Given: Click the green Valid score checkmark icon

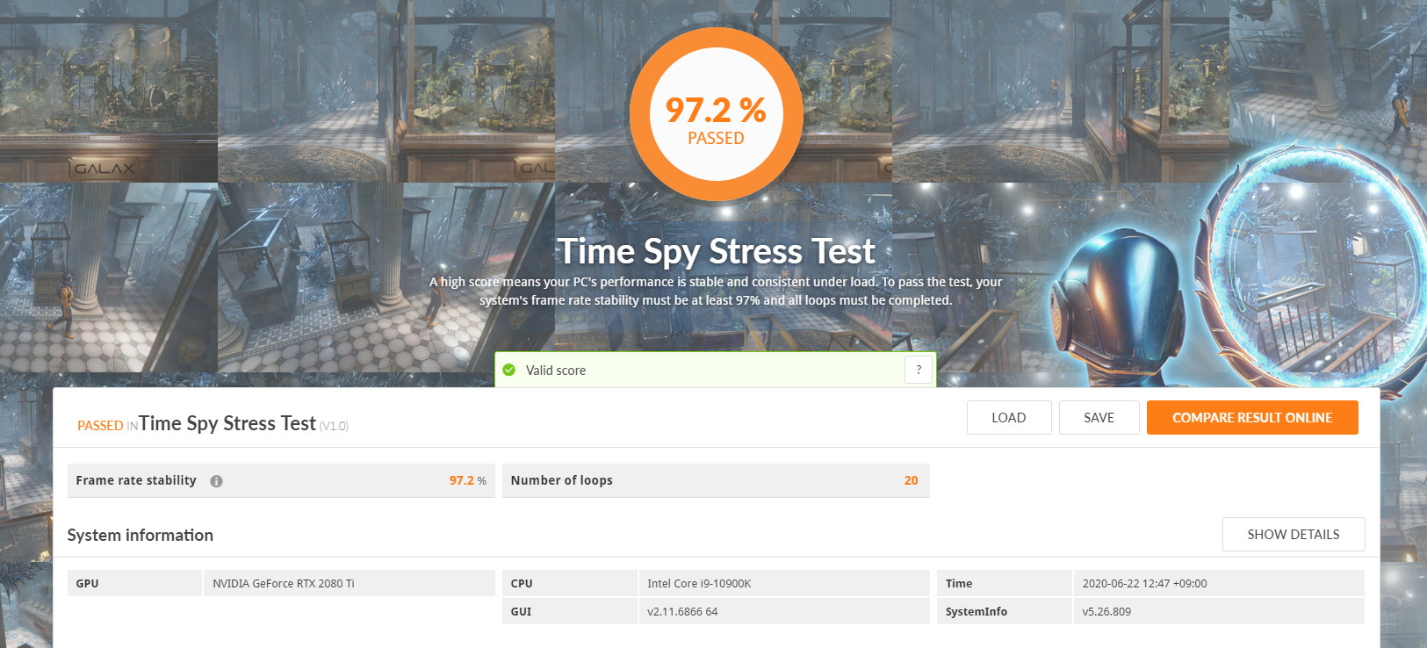Looking at the screenshot, I should 508,370.
